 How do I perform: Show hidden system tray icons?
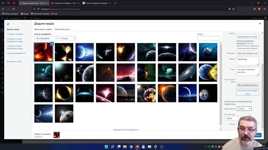coord(206,147)
